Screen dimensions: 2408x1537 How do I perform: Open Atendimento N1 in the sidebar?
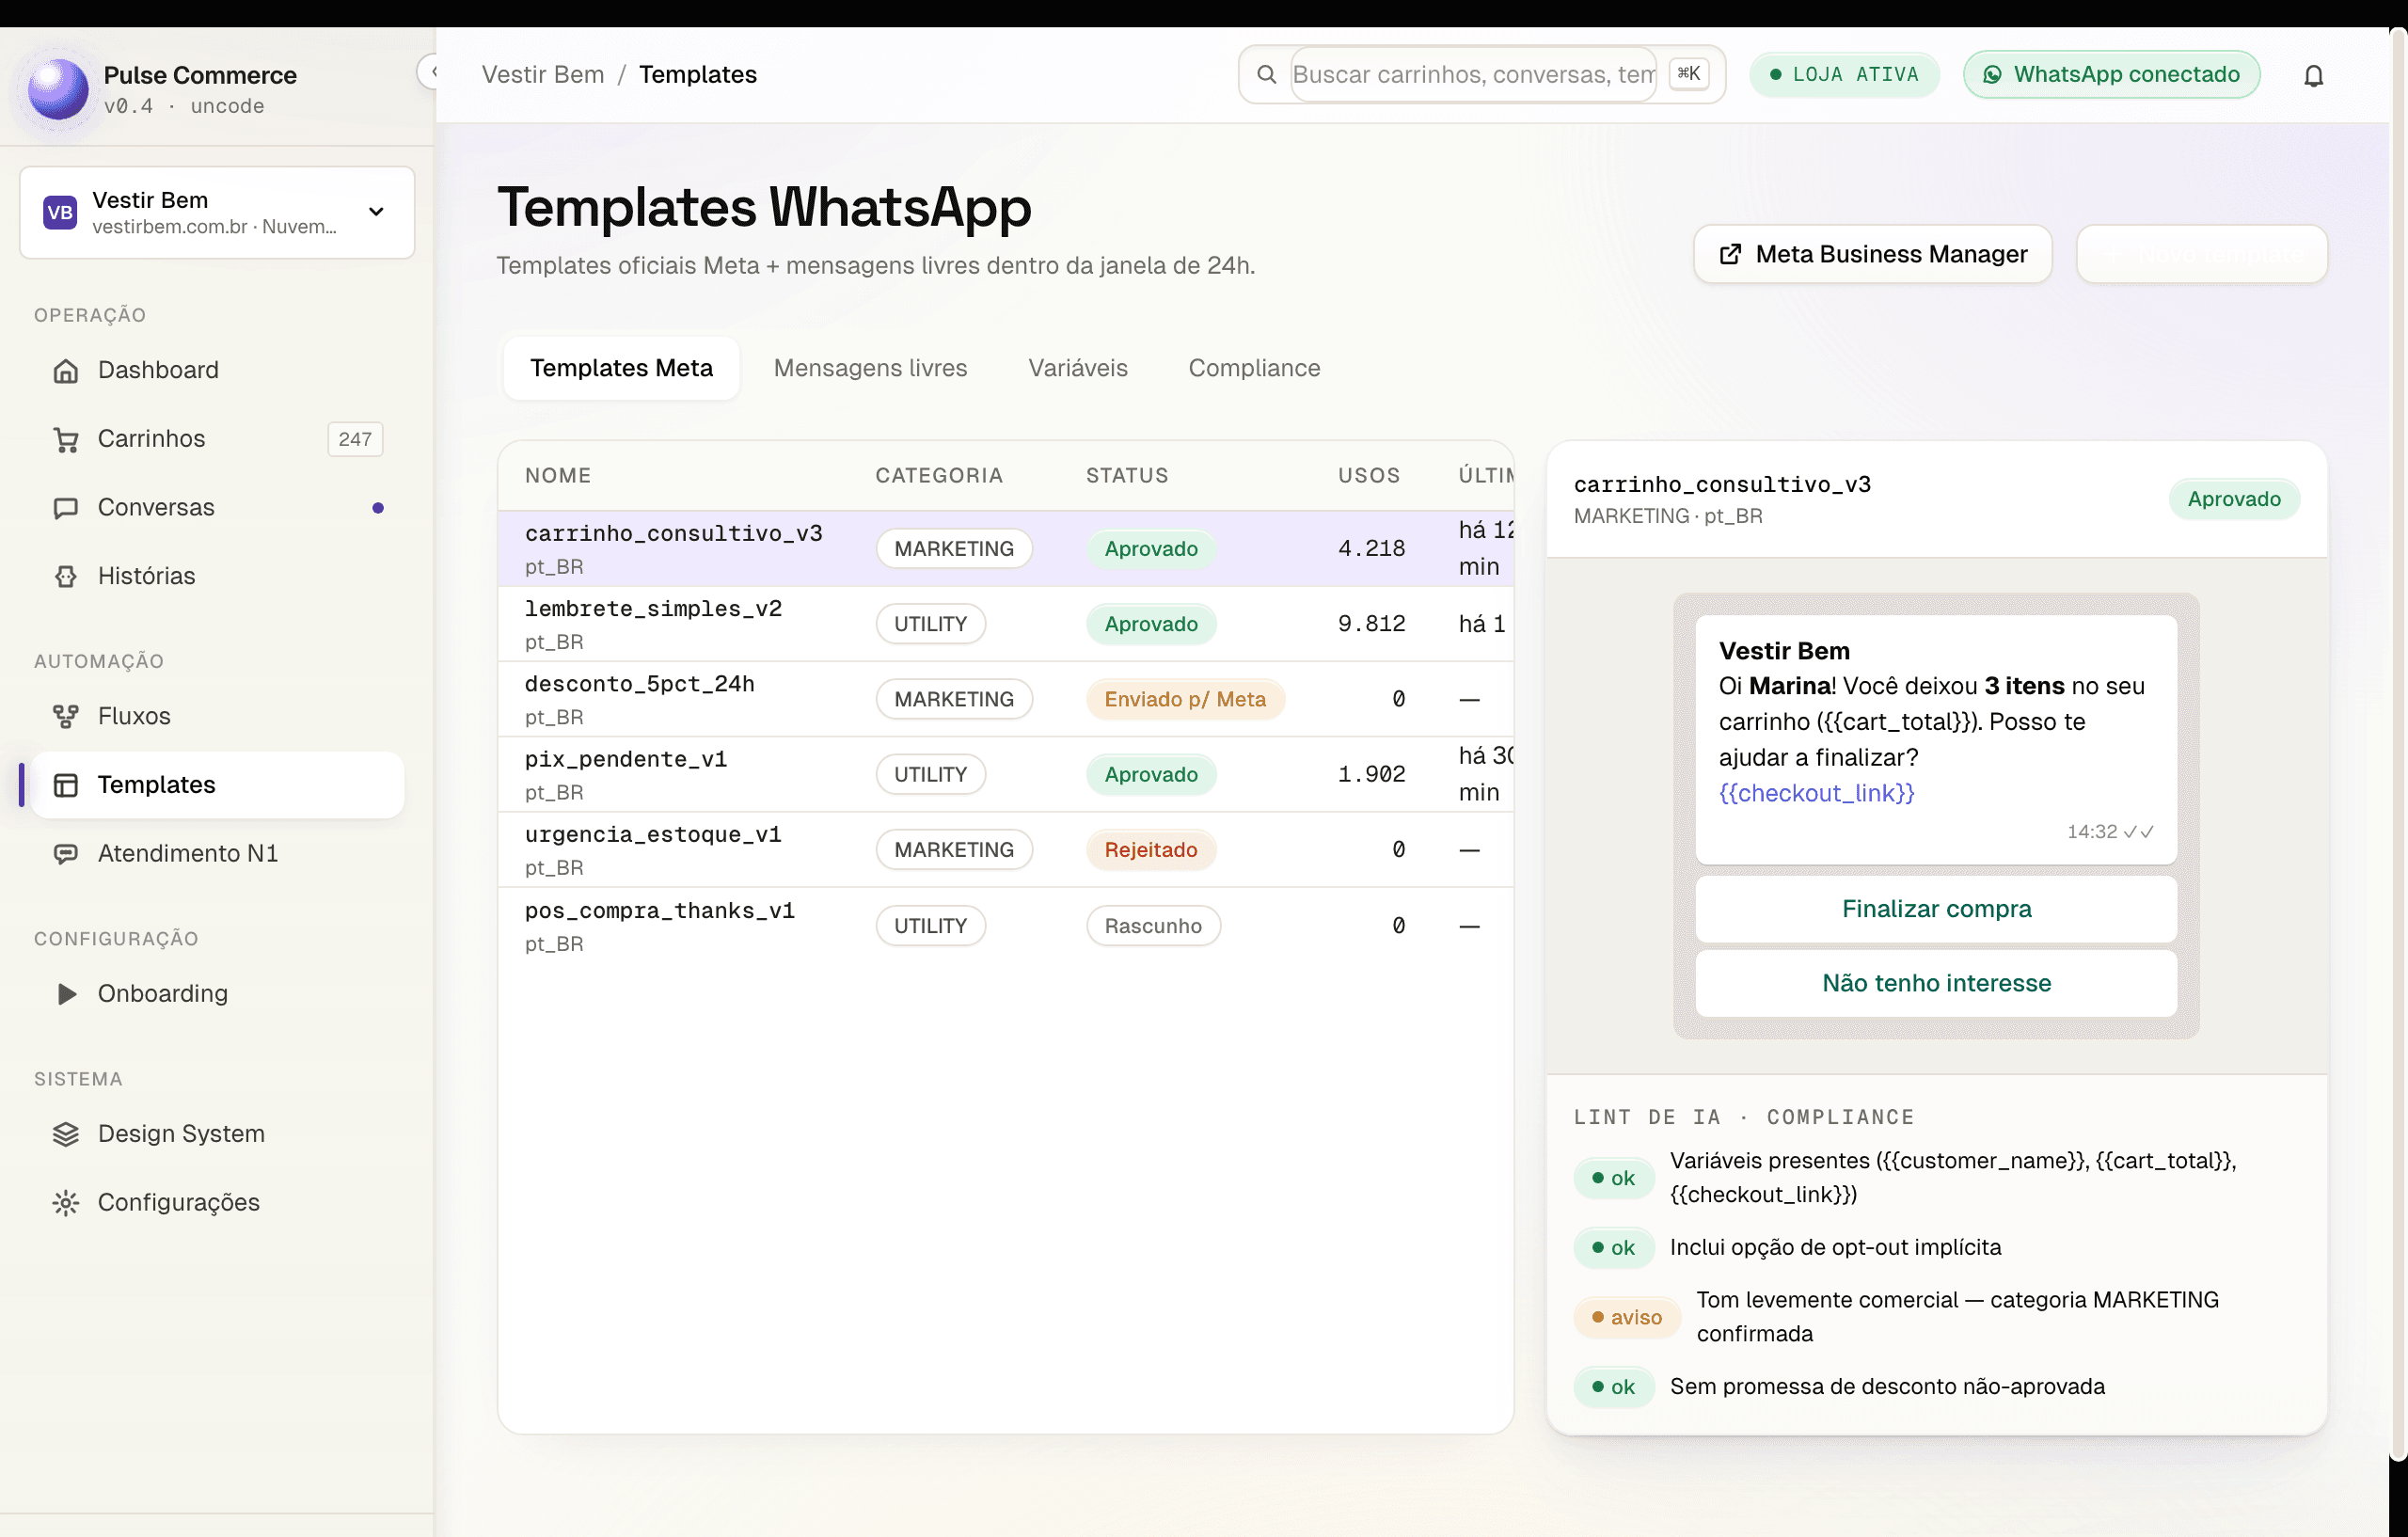217,853
